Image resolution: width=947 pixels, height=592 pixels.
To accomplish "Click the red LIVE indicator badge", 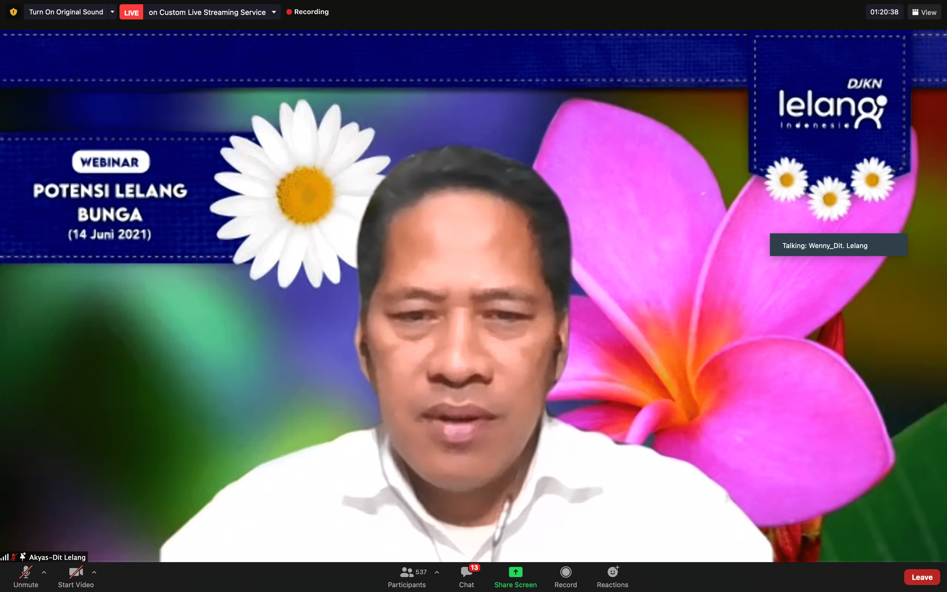I will click(131, 12).
